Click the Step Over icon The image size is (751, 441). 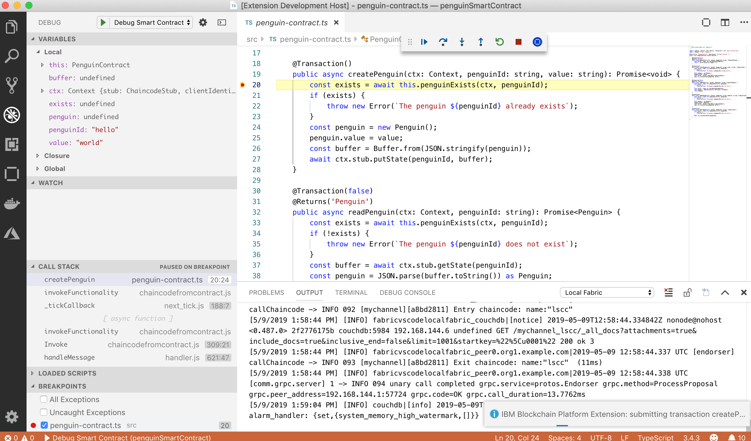point(443,42)
